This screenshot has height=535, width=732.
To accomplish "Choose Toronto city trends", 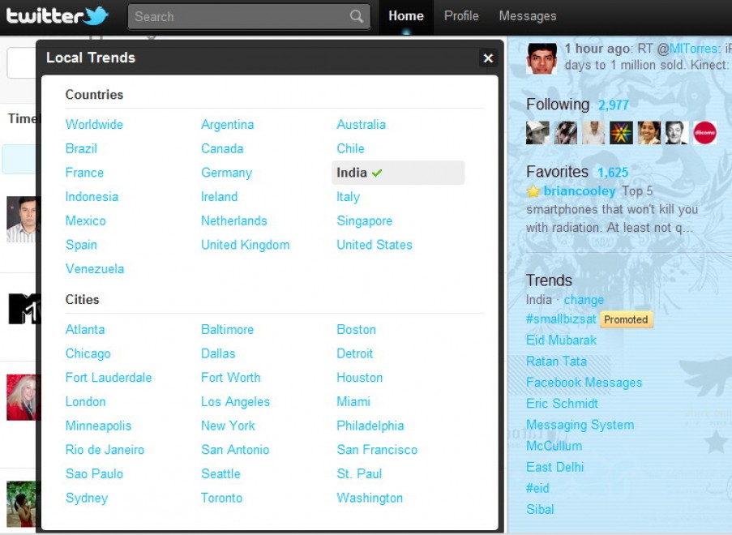I will click(222, 498).
